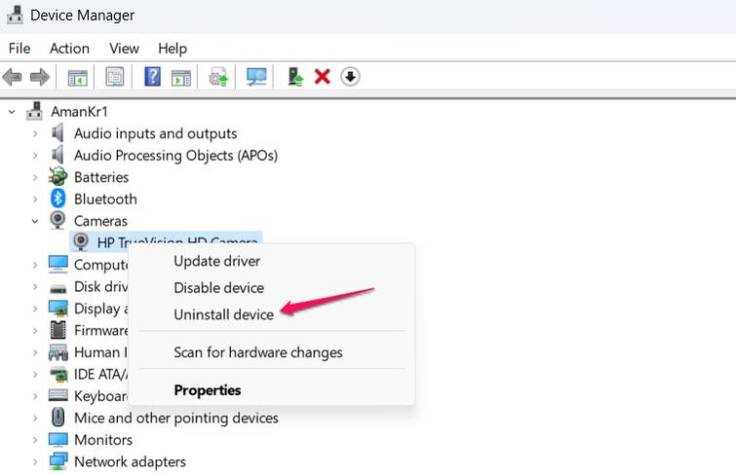
Task: Select the Cameras label
Action: coord(100,221)
